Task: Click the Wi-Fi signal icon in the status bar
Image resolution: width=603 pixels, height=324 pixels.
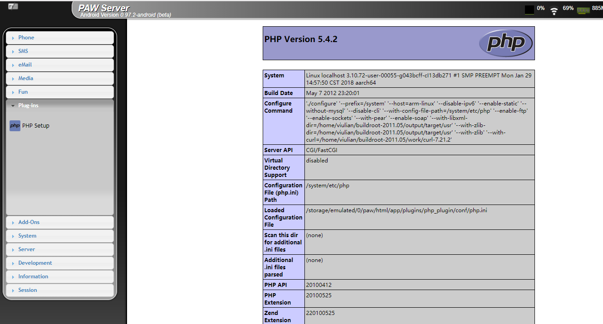Action: point(554,9)
